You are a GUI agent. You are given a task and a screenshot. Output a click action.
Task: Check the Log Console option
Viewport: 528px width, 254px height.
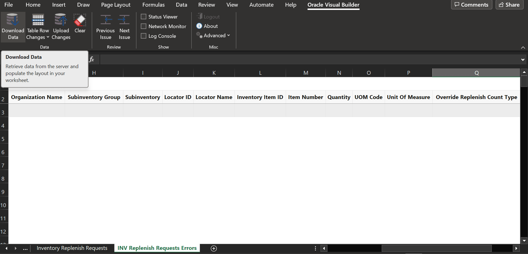(144, 36)
